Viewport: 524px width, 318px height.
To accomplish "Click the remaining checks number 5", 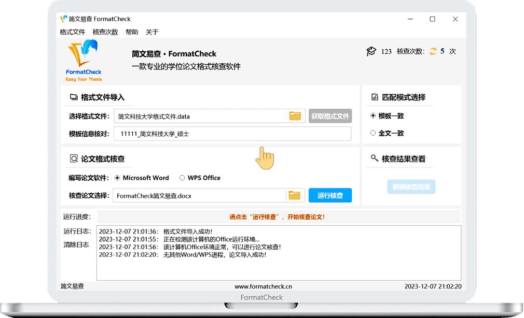I will click(x=442, y=51).
